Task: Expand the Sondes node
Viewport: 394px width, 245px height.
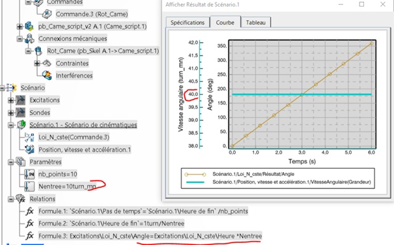Action: (x=11, y=113)
